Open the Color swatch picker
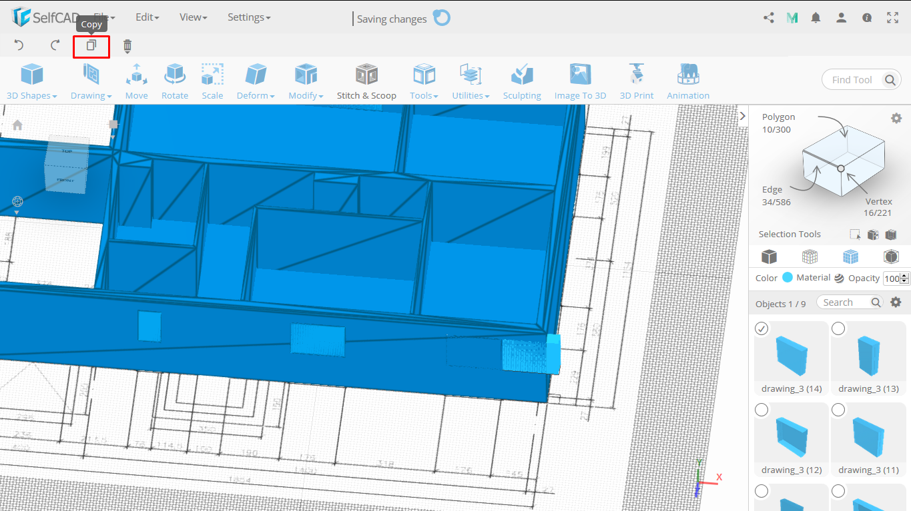This screenshot has height=511, width=911. (788, 278)
